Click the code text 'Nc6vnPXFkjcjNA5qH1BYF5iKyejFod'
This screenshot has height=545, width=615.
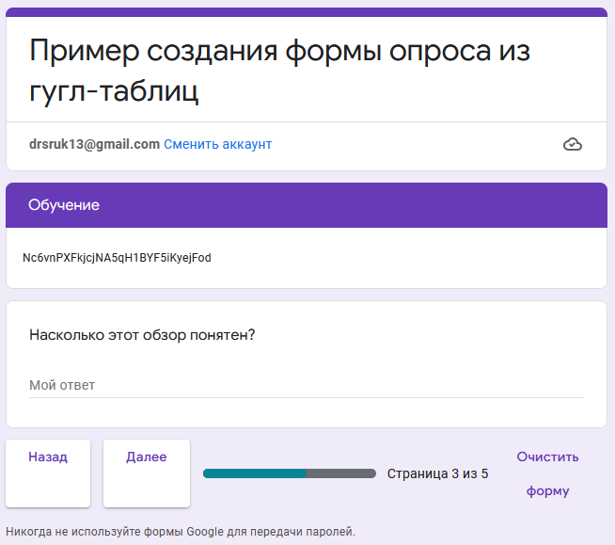coord(117,258)
